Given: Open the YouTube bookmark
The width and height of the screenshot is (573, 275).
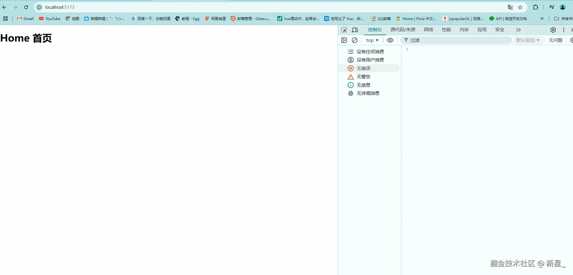Looking at the screenshot, I should [49, 18].
